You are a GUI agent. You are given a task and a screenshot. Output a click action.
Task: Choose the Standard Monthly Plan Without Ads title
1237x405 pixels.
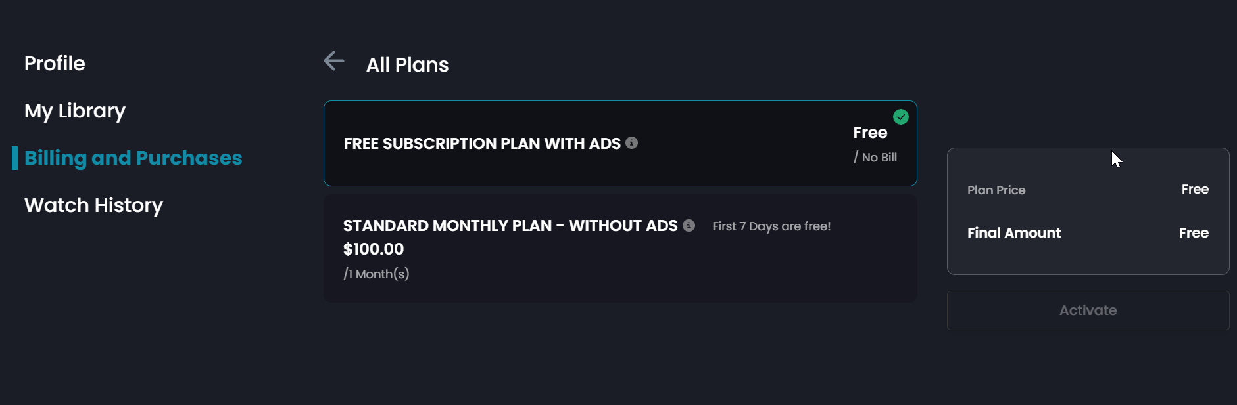[x=510, y=226]
